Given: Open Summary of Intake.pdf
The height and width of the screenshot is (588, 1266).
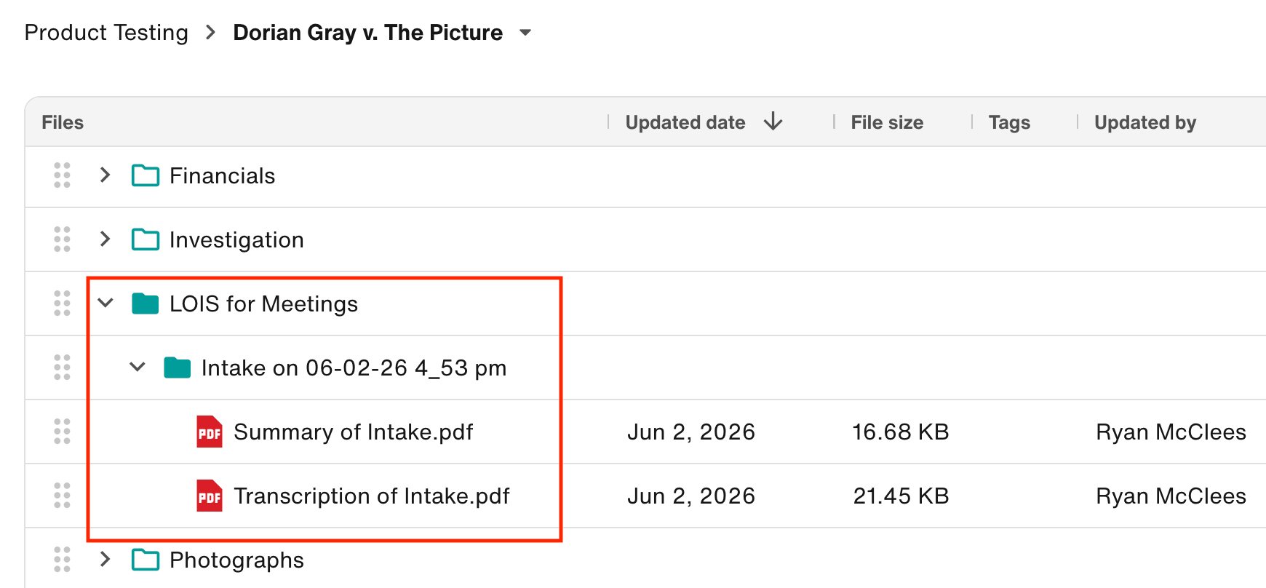Looking at the screenshot, I should pyautogui.click(x=354, y=432).
